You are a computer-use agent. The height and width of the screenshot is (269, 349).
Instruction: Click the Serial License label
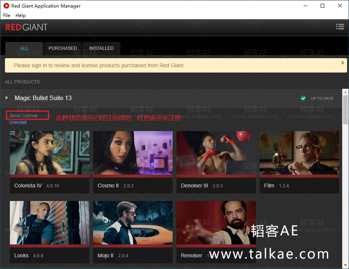[x=23, y=116]
